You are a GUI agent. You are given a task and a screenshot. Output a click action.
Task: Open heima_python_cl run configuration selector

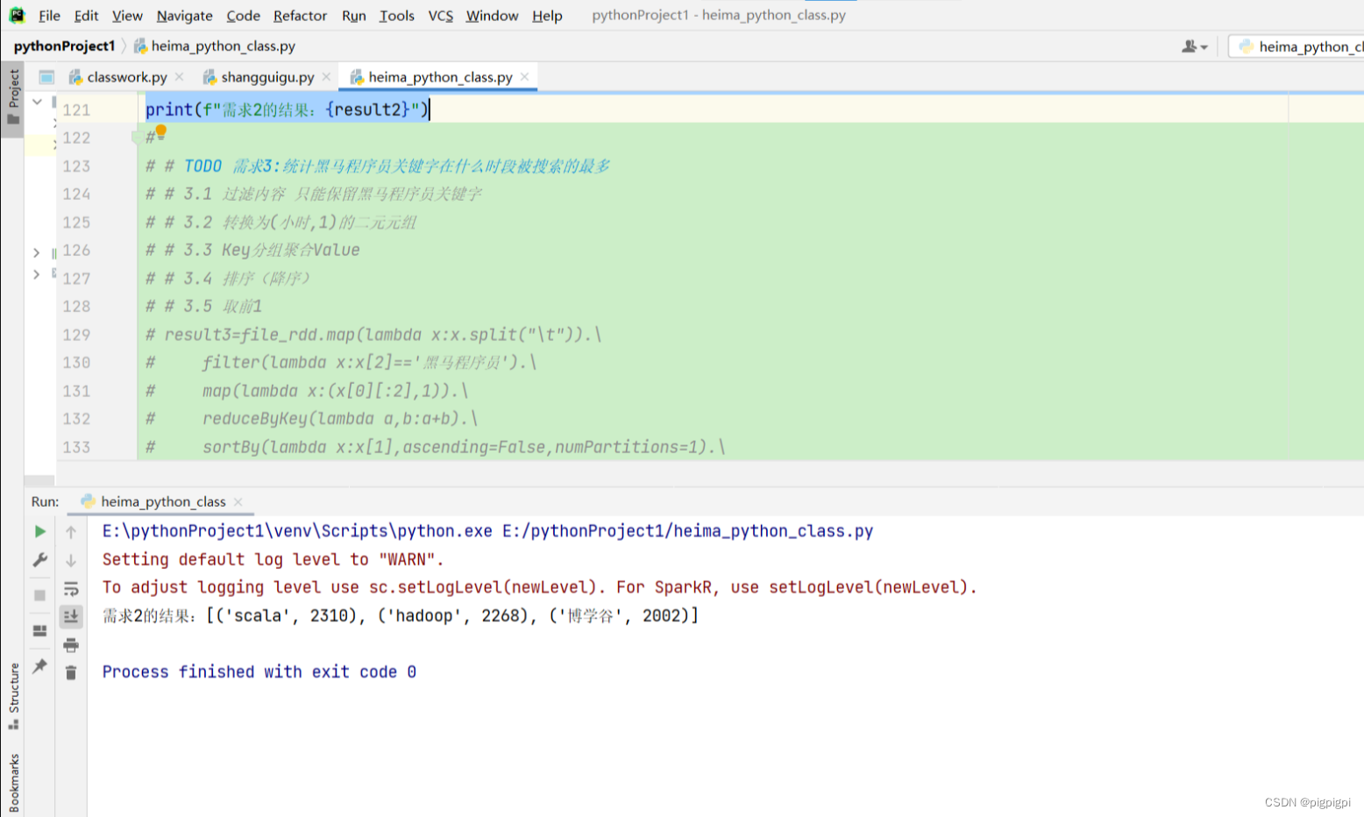pyautogui.click(x=1299, y=46)
